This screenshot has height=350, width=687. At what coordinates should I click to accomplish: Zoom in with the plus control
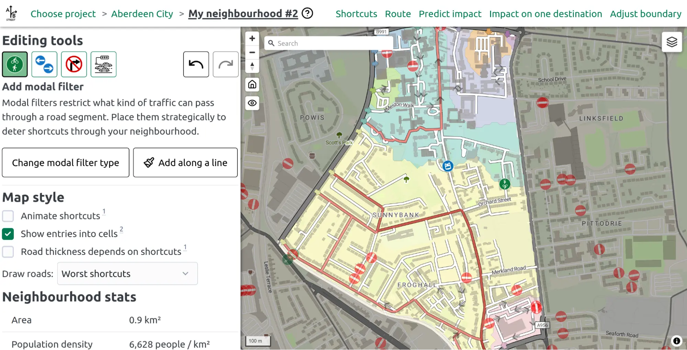click(252, 38)
